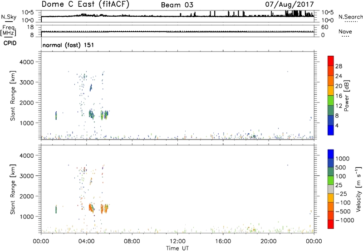Click the blue echo near 2700 km in power panel
Viewport: 363px width, 251px height.
(x=91, y=87)
